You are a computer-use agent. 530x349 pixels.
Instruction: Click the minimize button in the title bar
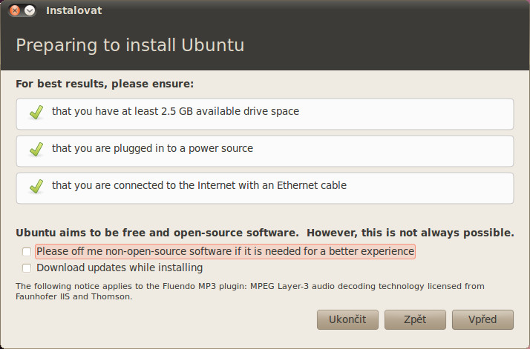(30, 10)
